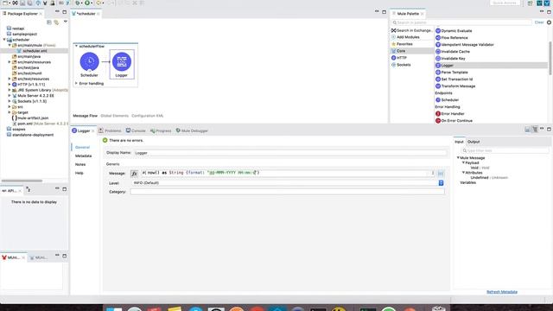This screenshot has height=311, width=553.
Task: Open the Problems tab
Action: pyautogui.click(x=110, y=130)
